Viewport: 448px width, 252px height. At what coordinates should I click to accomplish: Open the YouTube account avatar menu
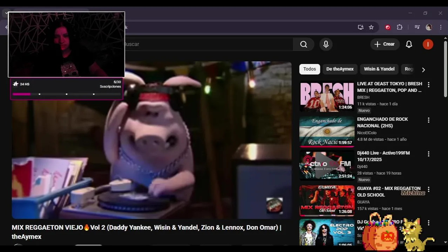pos(428,44)
